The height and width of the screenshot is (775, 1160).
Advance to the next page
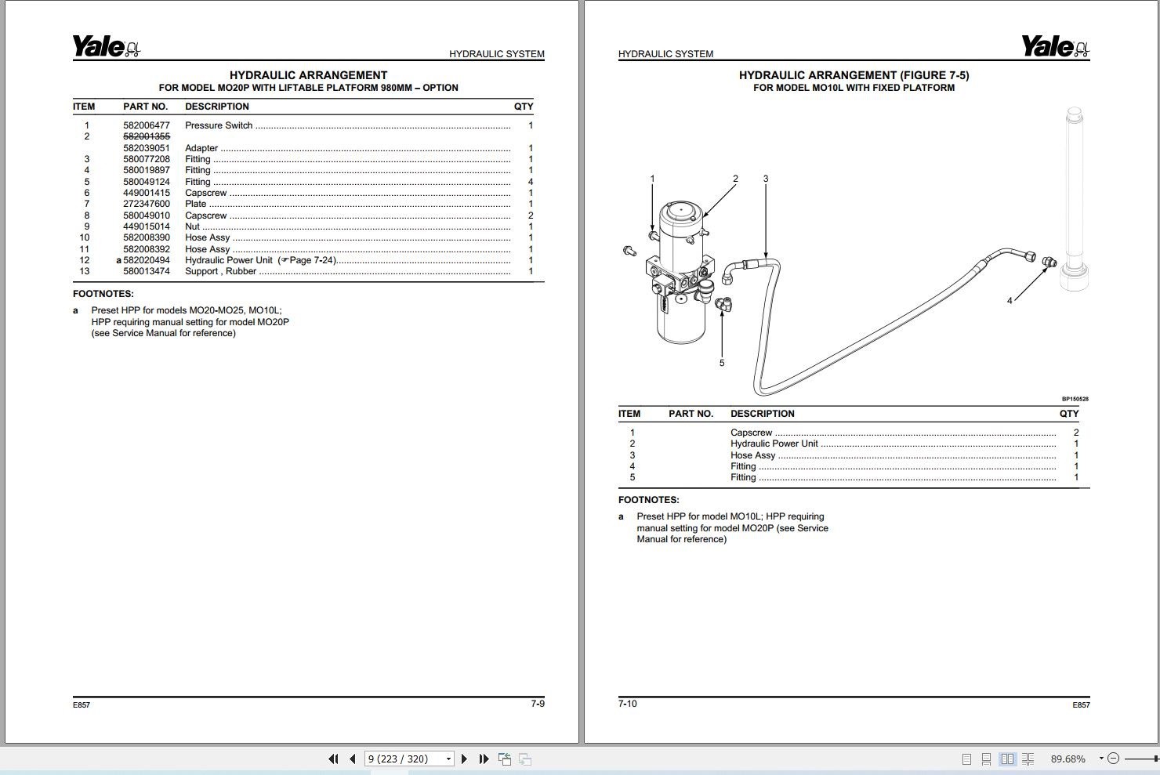464,759
